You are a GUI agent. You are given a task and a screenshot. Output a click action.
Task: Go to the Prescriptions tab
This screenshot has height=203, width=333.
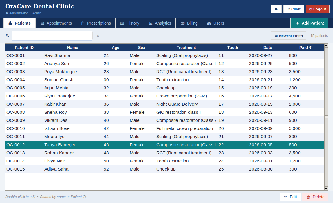click(x=96, y=23)
